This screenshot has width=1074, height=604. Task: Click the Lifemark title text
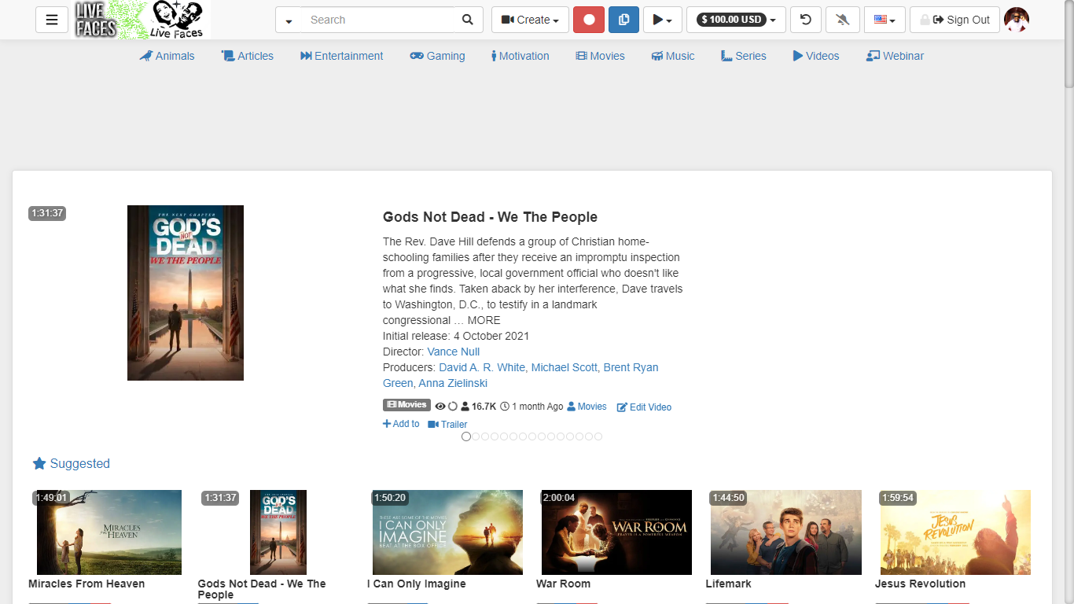(729, 584)
